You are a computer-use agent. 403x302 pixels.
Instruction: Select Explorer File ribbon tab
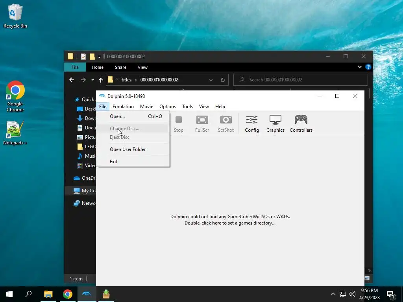click(75, 67)
